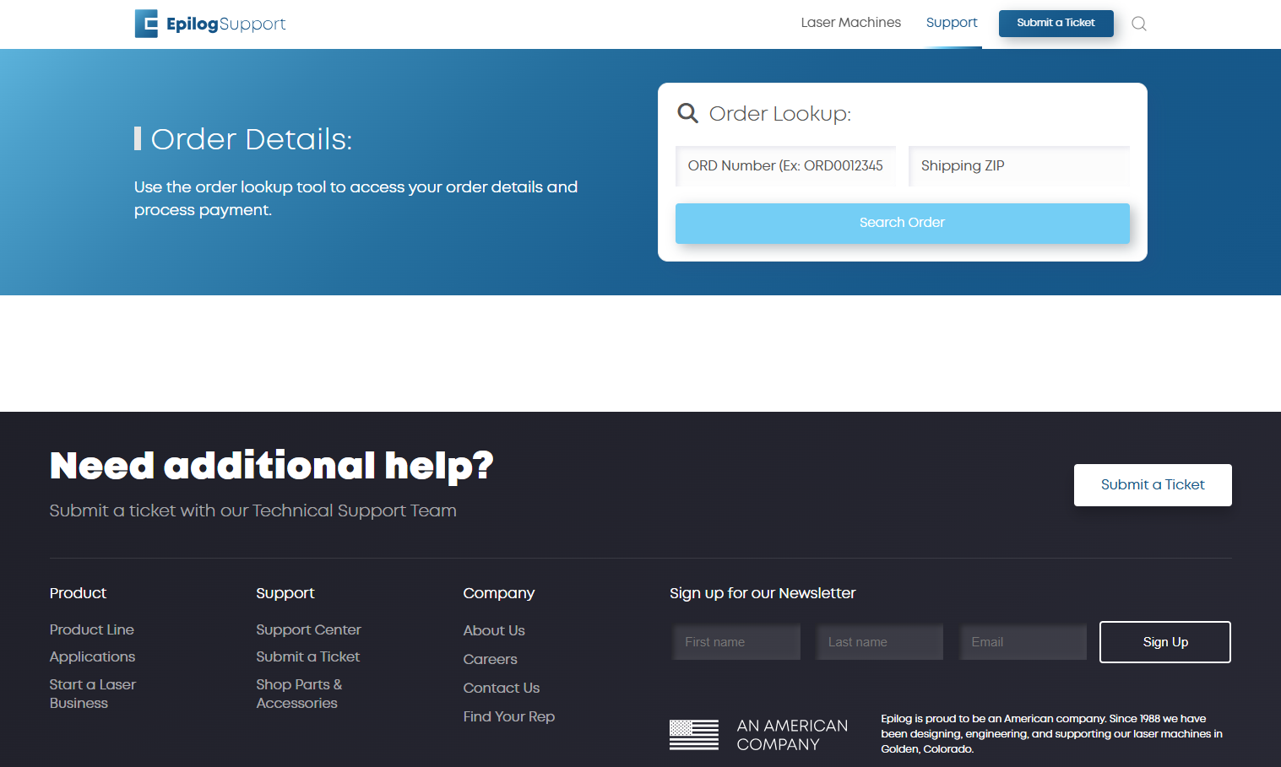Open Start a Laser Business
Image resolution: width=1281 pixels, height=767 pixels.
coord(92,693)
